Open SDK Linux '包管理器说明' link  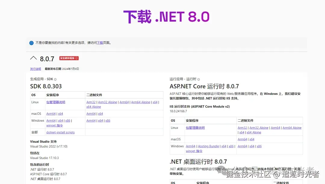click(x=56, y=102)
